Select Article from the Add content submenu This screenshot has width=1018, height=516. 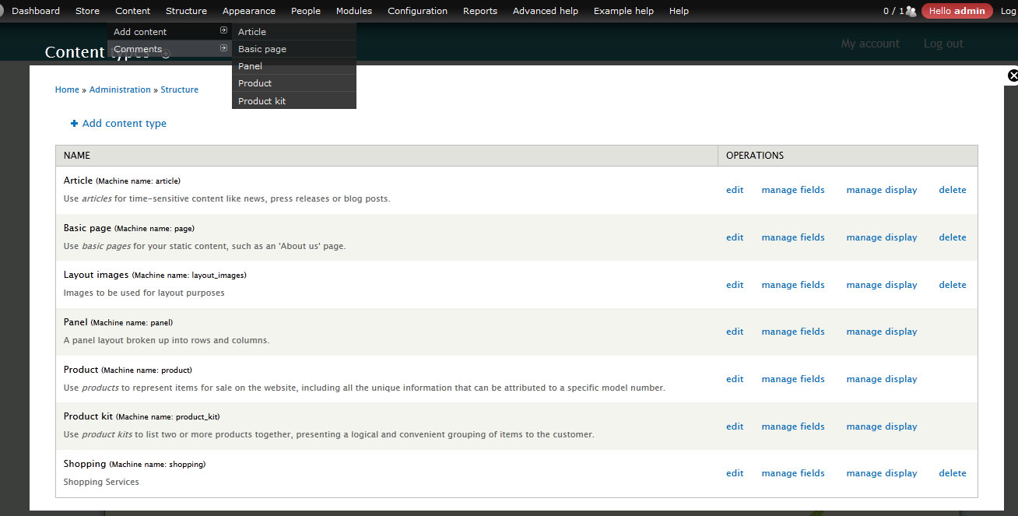[x=251, y=31]
